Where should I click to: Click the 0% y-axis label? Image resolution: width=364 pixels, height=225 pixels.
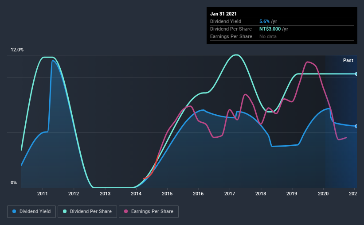click(x=14, y=183)
